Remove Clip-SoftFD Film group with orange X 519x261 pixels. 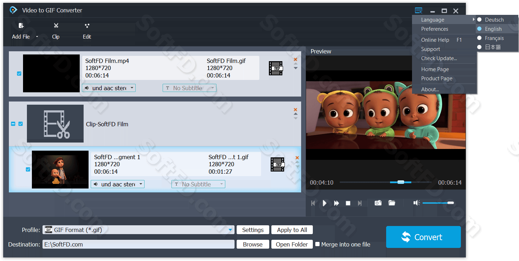pyautogui.click(x=295, y=110)
